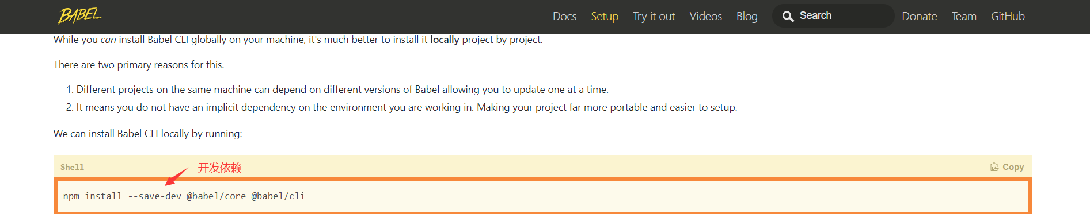The height and width of the screenshot is (214, 1090).
Task: Click the Shell label above the code
Action: click(x=72, y=167)
